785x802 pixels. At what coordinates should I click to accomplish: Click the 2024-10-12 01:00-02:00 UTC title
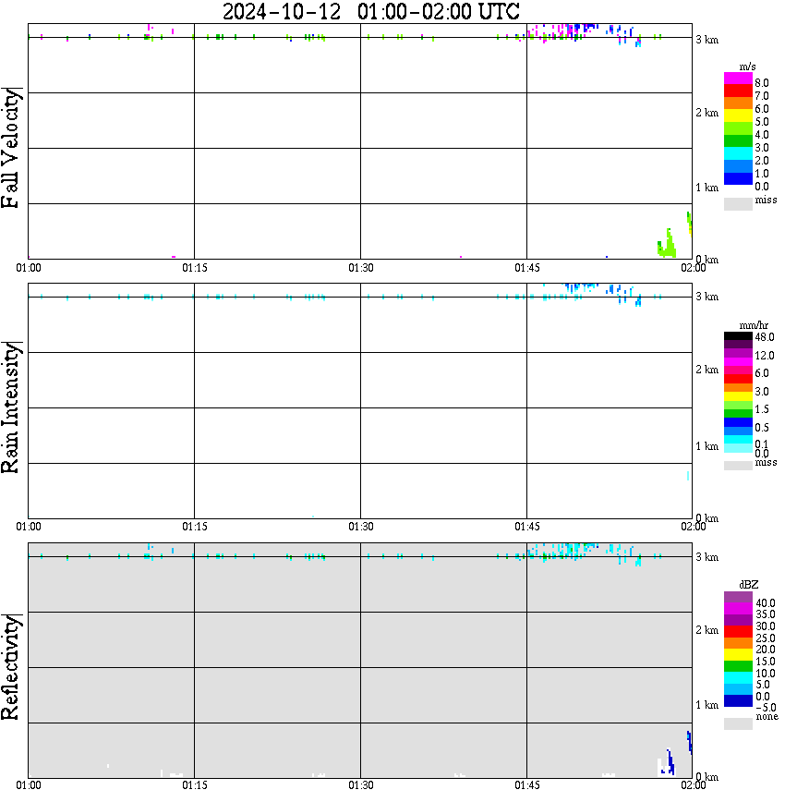point(370,11)
